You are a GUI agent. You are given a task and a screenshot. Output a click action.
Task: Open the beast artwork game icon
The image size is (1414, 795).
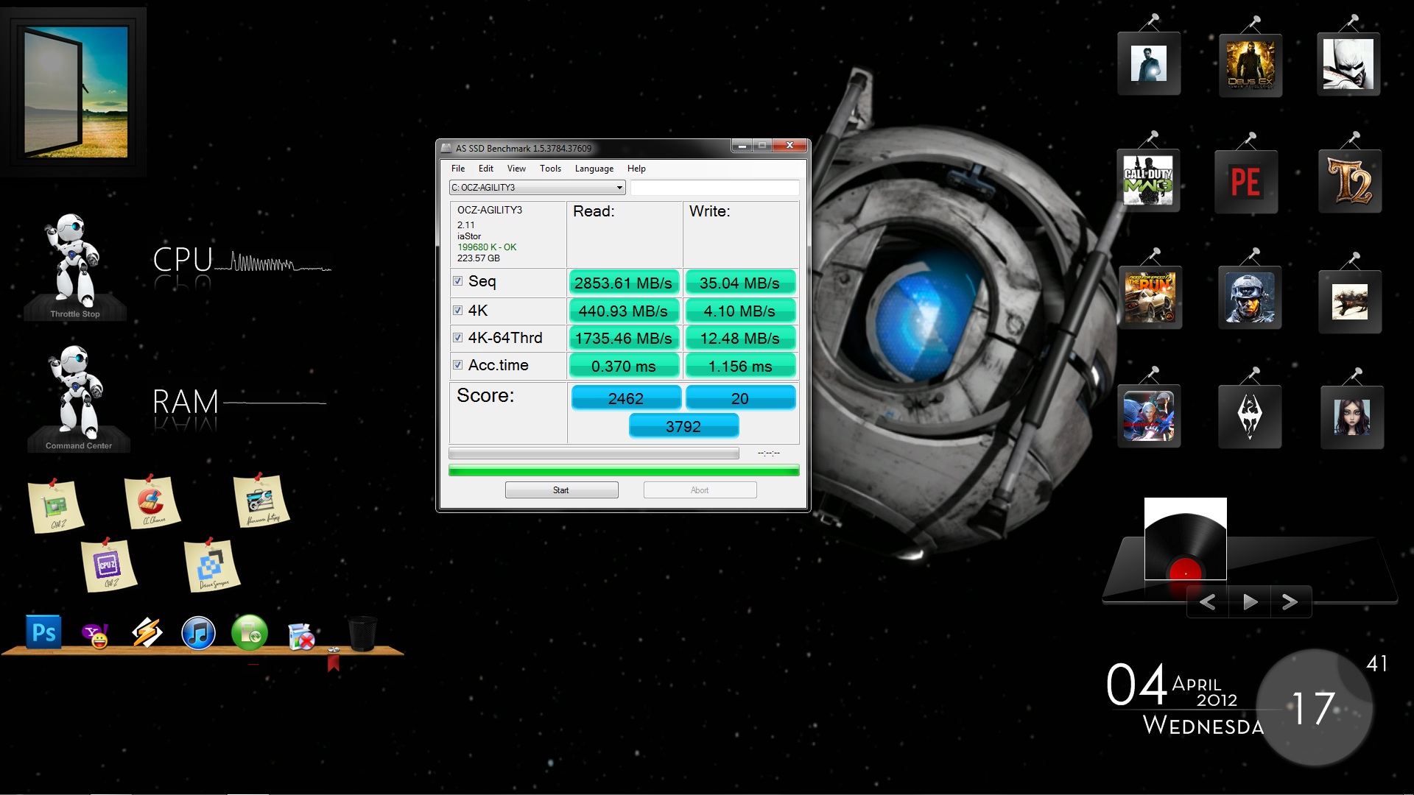(1350, 302)
